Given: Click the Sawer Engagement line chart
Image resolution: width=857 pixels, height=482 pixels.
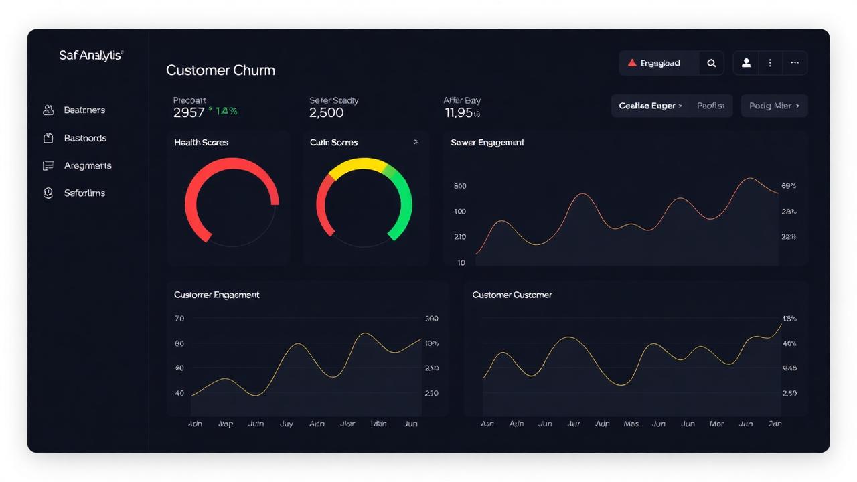Looking at the screenshot, I should [627, 222].
